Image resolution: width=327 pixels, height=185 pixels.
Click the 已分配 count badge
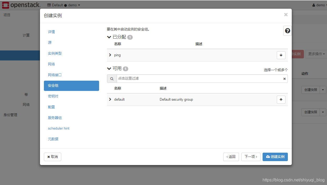(x=130, y=37)
